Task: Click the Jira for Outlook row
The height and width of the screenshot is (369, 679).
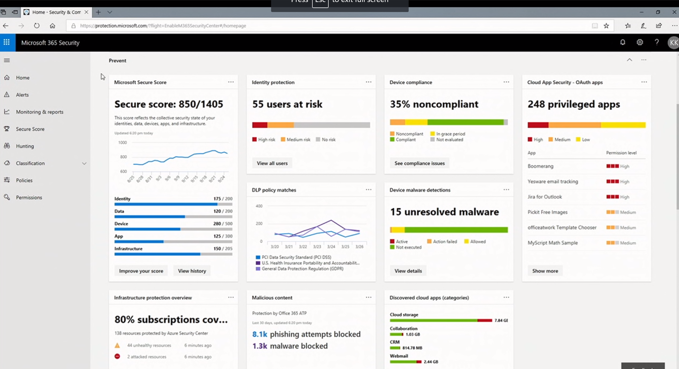Action: click(586, 196)
